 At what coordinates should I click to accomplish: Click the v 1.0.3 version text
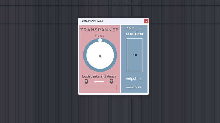tap(100, 36)
